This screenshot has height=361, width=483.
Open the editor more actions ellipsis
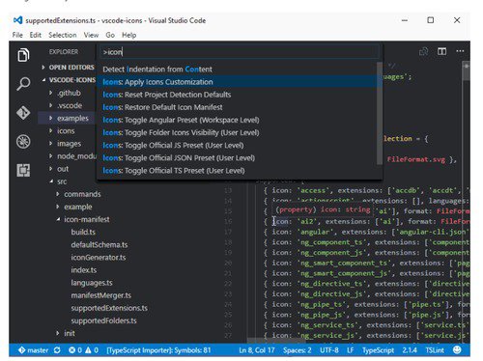tap(460, 51)
